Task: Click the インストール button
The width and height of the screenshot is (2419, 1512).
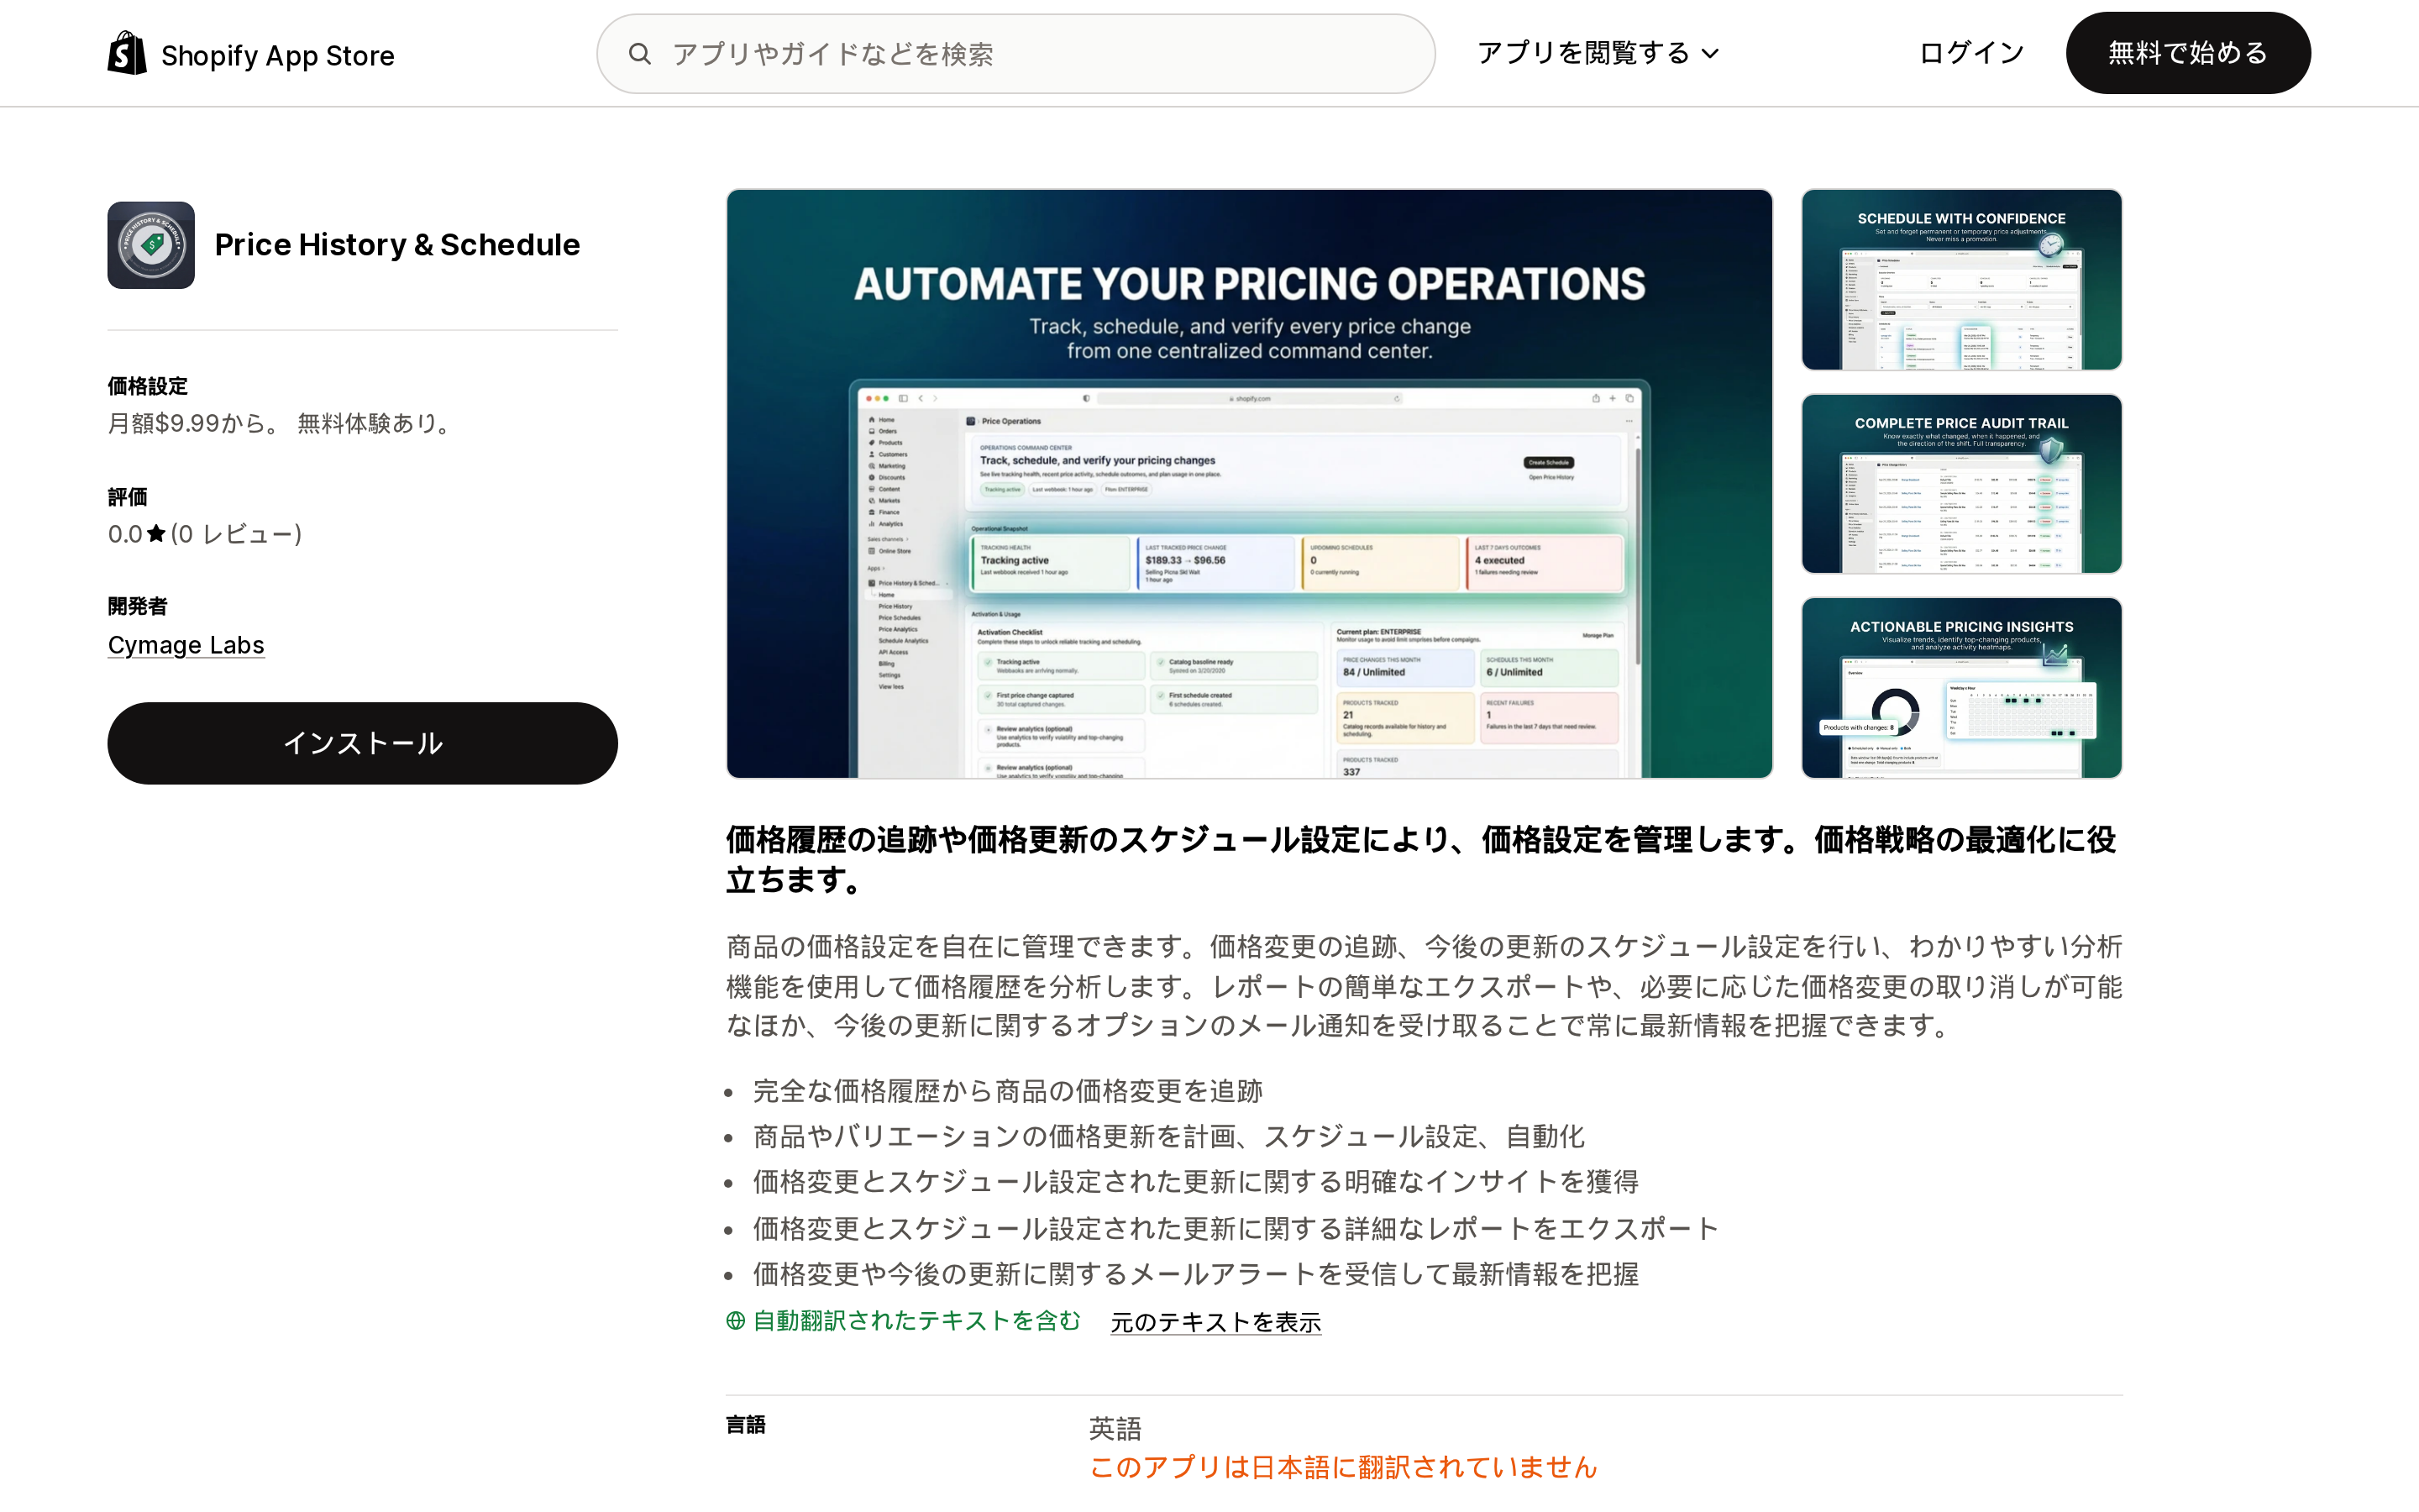Action: pos(363,743)
